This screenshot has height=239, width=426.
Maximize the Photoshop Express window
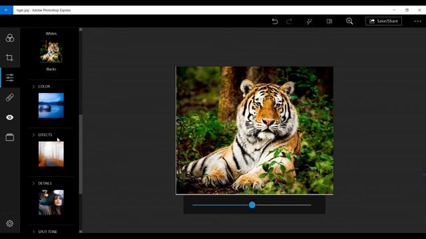pyautogui.click(x=407, y=10)
